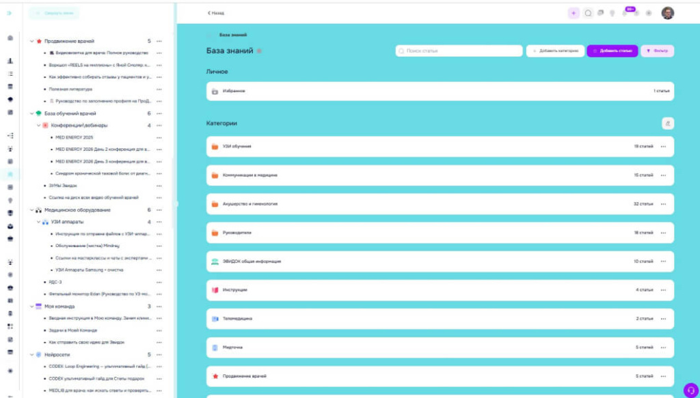700x398 pixels.
Task: Click the Назад back link
Action: 215,14
